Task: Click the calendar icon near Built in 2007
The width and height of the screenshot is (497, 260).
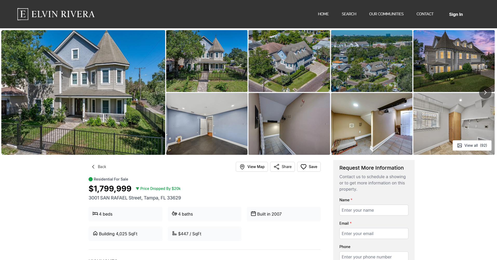Action: 253,214
